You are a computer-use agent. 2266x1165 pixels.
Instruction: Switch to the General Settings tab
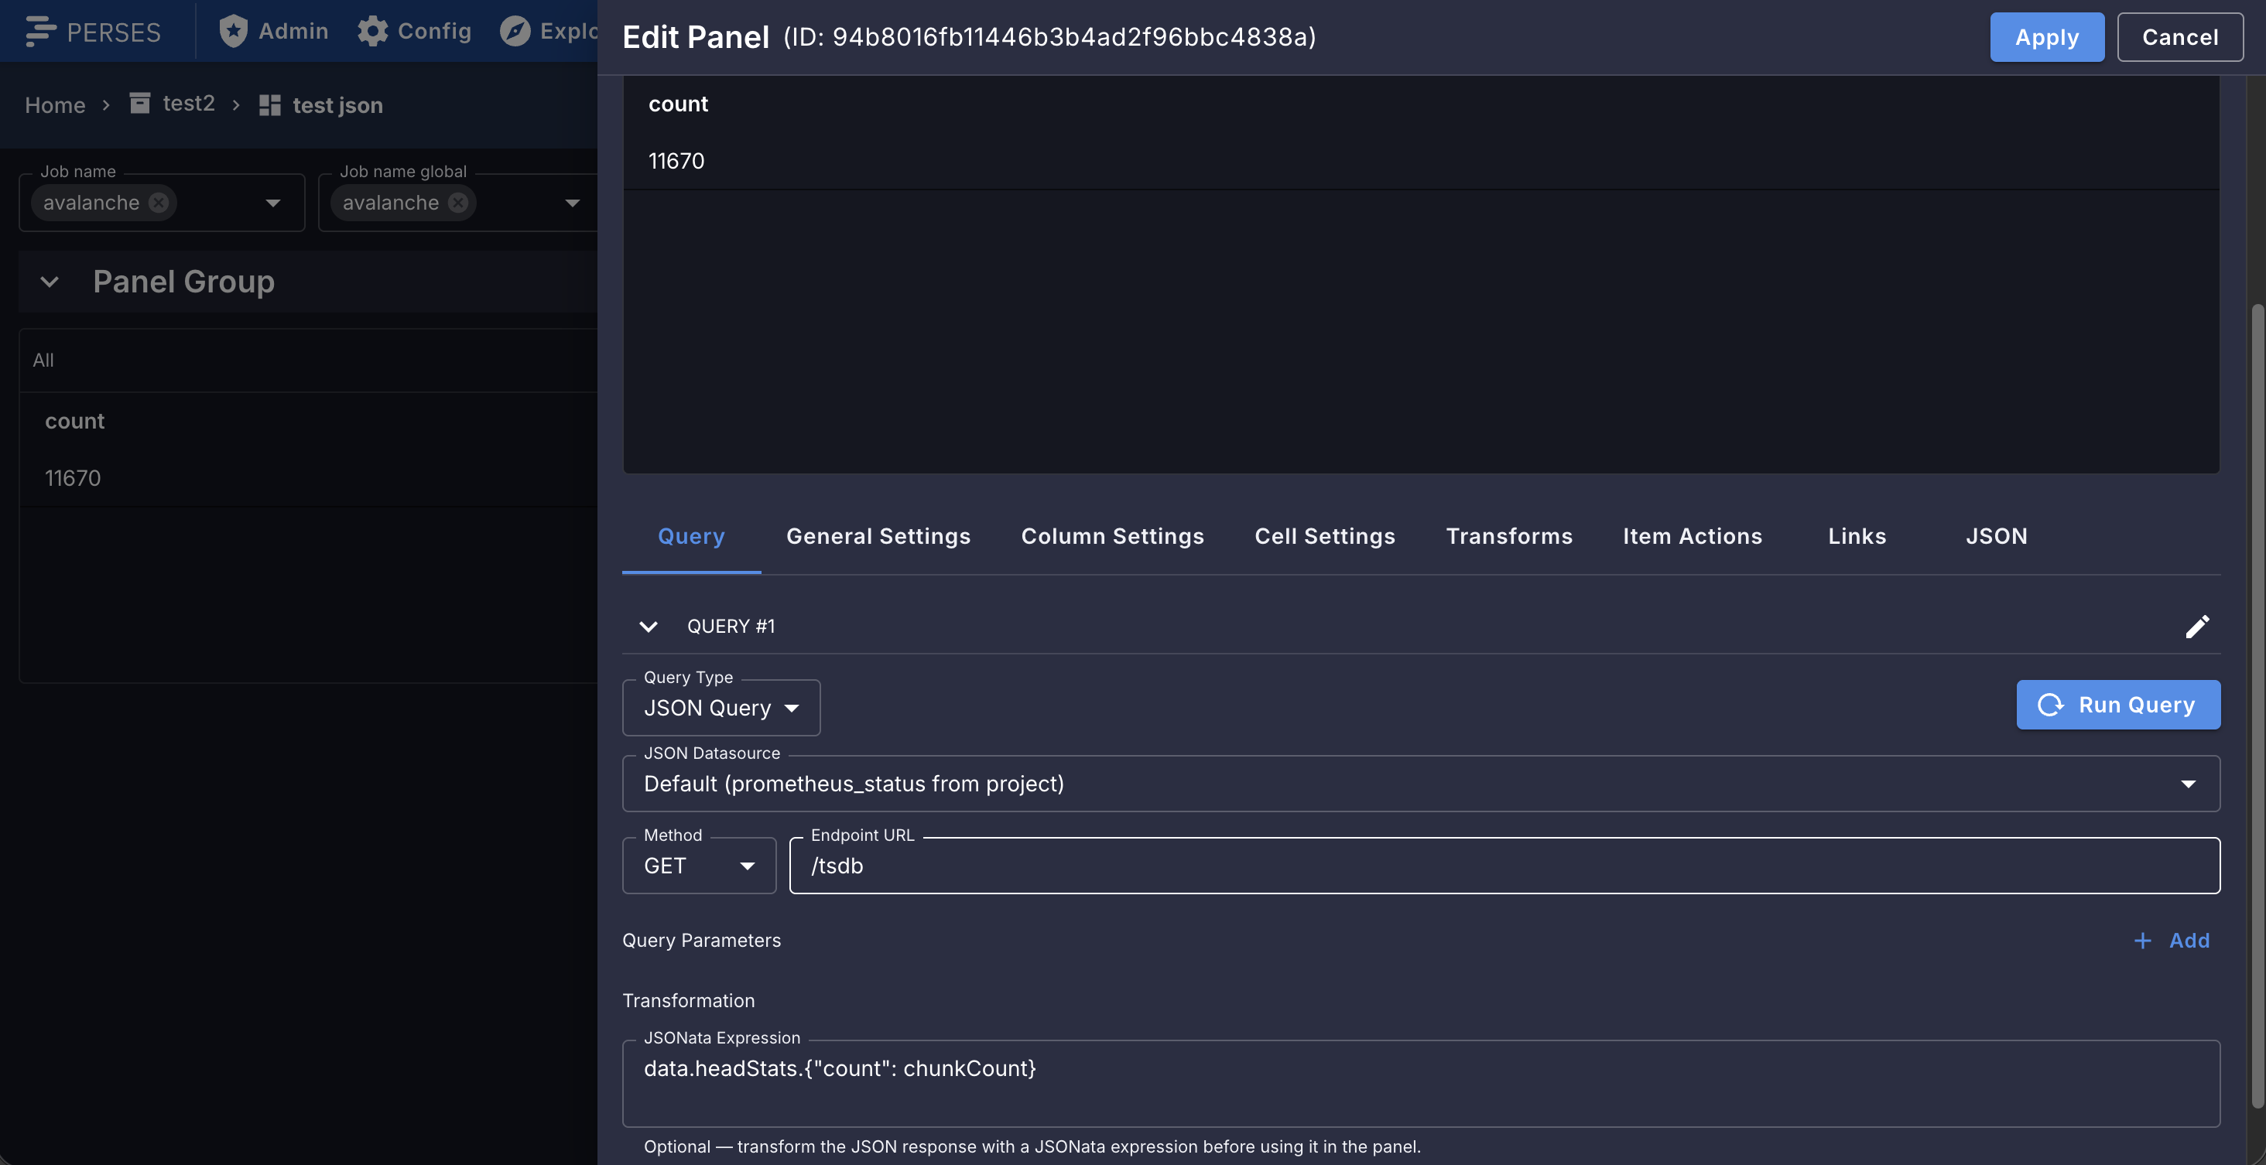click(x=878, y=536)
